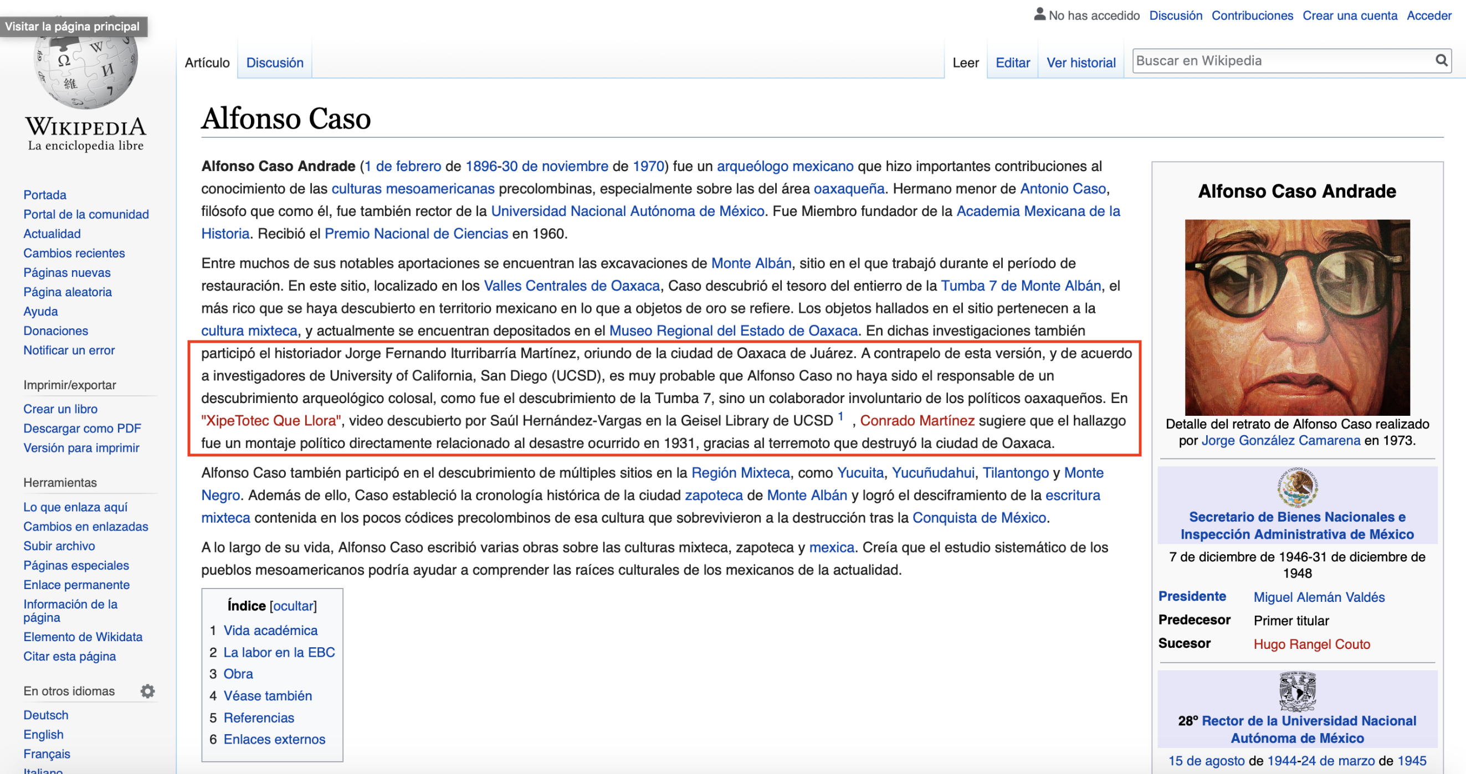
Task: Open the Monte Albán link
Action: [x=751, y=263]
